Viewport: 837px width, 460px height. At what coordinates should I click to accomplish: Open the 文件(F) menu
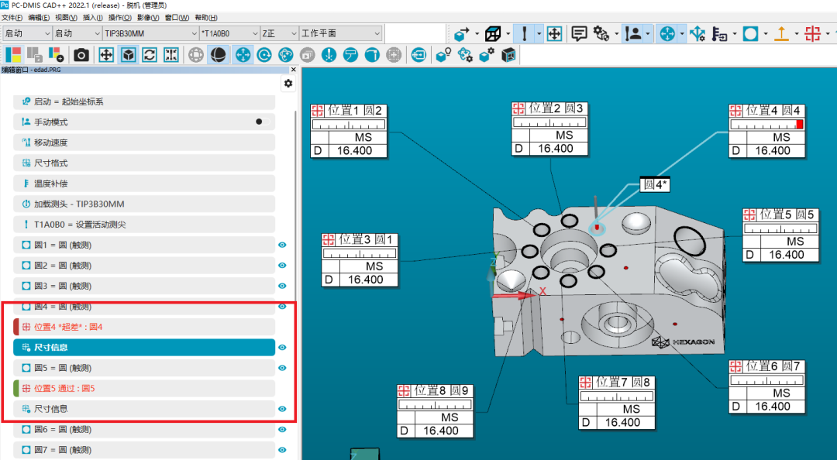[12, 18]
